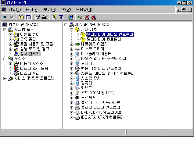Click the Print toolbar icon
Image resolution: width=194 pixels, height=146 pixels.
pyautogui.click(x=45, y=17)
